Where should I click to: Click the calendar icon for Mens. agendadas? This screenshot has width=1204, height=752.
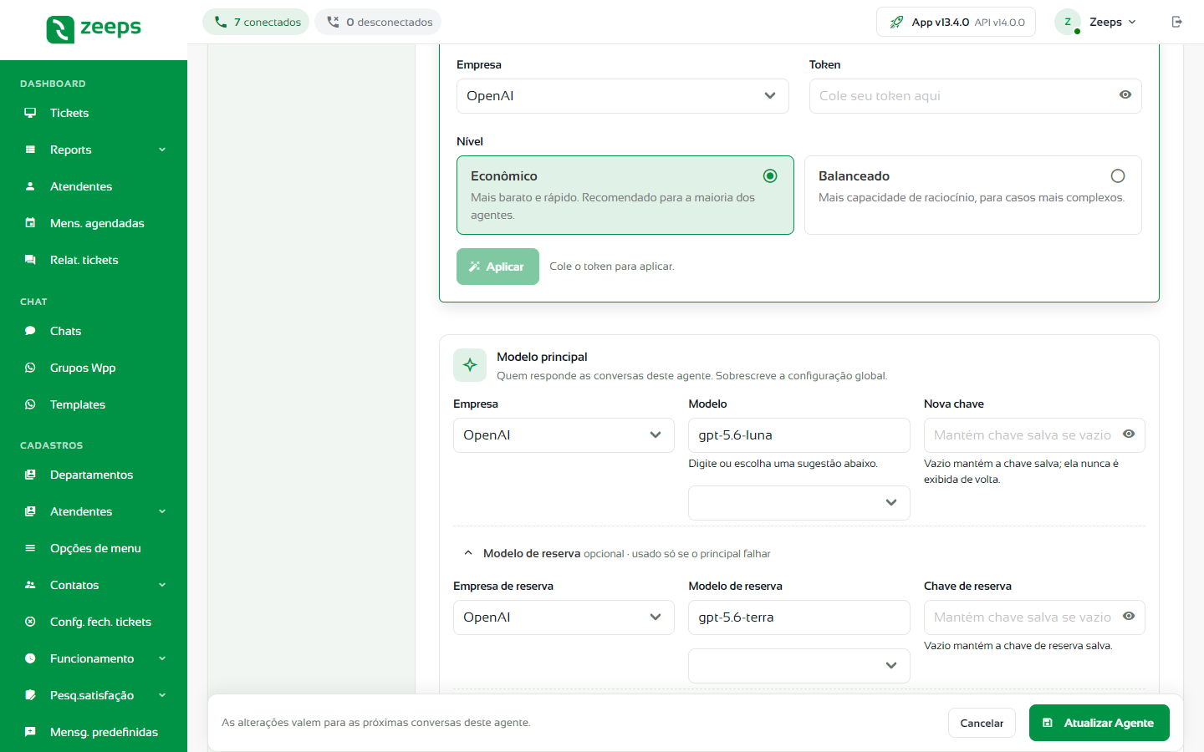pyautogui.click(x=30, y=223)
